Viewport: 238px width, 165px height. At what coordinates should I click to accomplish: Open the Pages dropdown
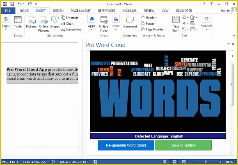(6, 23)
